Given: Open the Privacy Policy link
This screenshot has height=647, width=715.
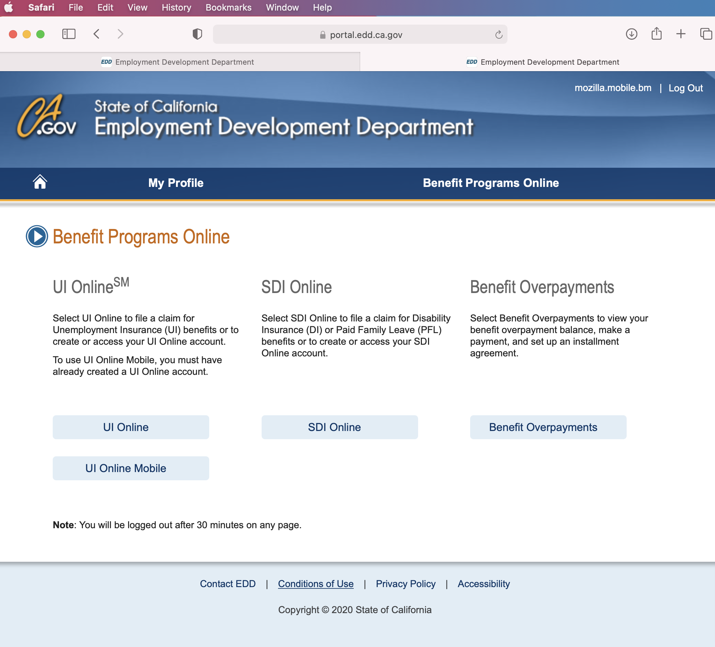Looking at the screenshot, I should [405, 584].
